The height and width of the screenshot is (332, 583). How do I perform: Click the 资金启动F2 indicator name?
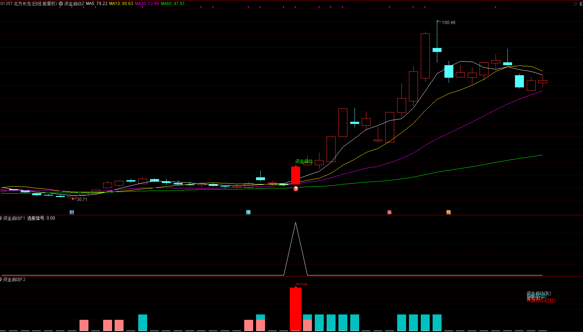(14, 279)
